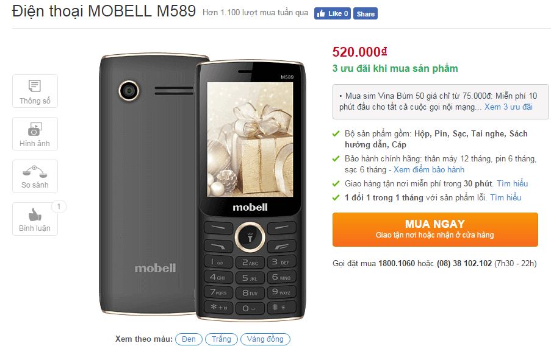Click the 3 ưu đãi khi mua sản phẩm heading
The height and width of the screenshot is (346, 551).
395,68
